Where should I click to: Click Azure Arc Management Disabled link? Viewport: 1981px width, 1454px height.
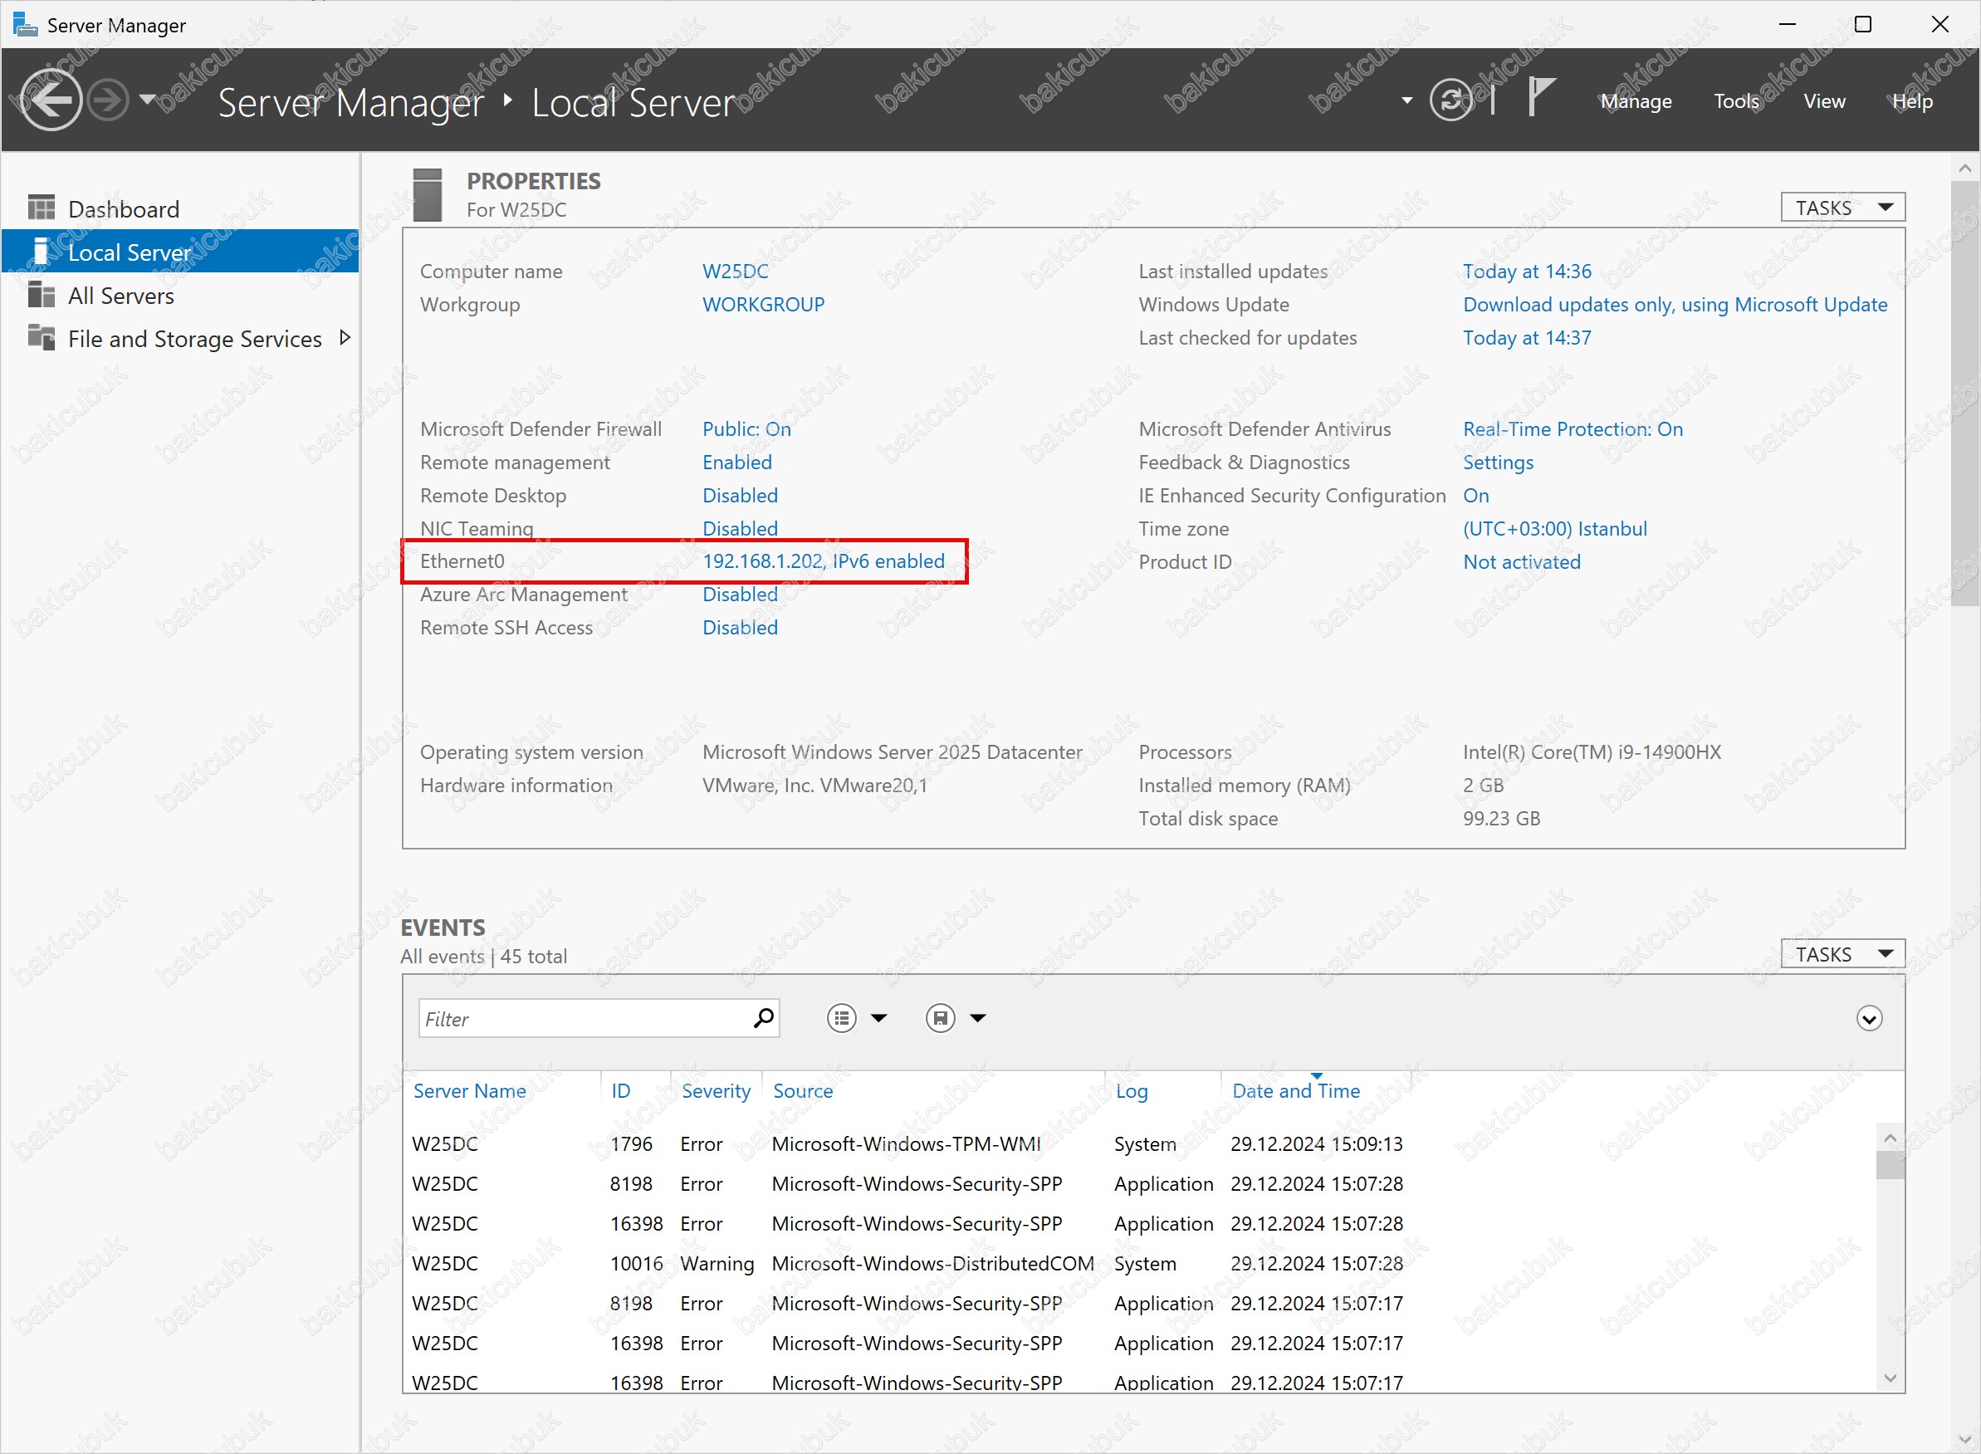tap(739, 594)
